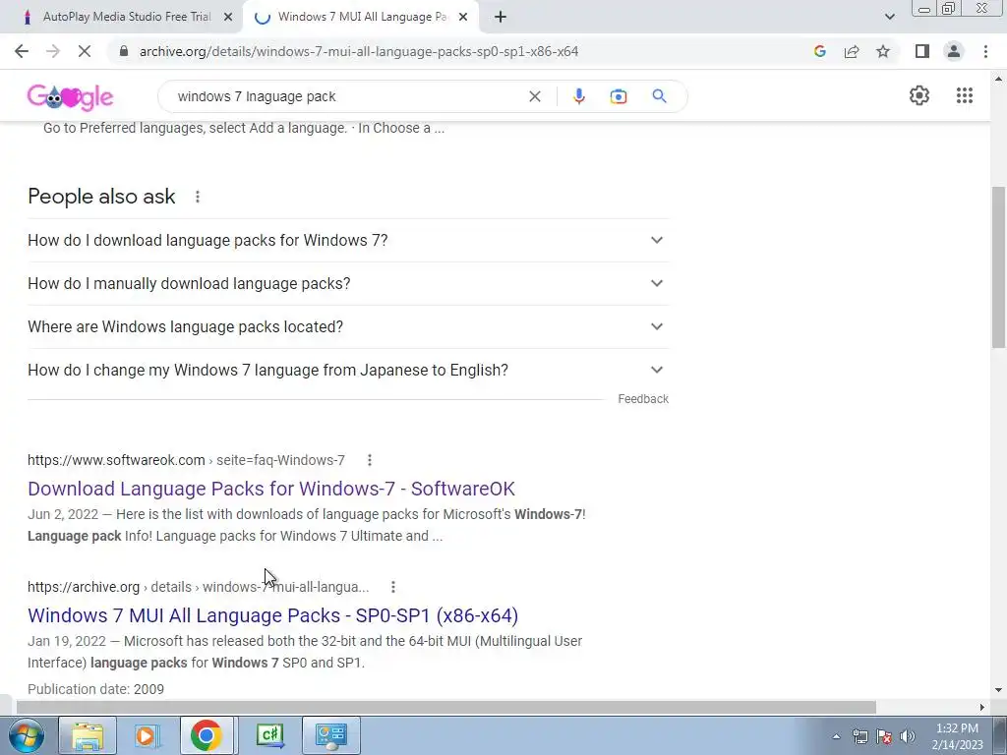Open the C# application in taskbar
The width and height of the screenshot is (1007, 755).
(269, 735)
